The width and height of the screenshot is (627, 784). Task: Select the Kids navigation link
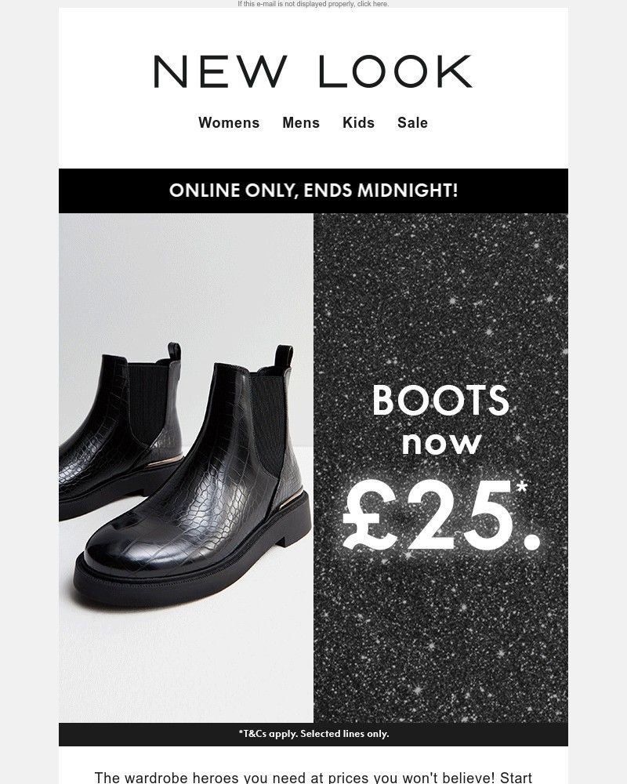pos(358,122)
